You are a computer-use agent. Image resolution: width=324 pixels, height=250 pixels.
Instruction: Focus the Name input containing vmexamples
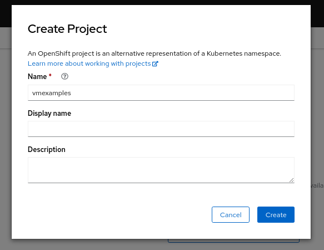161,93
